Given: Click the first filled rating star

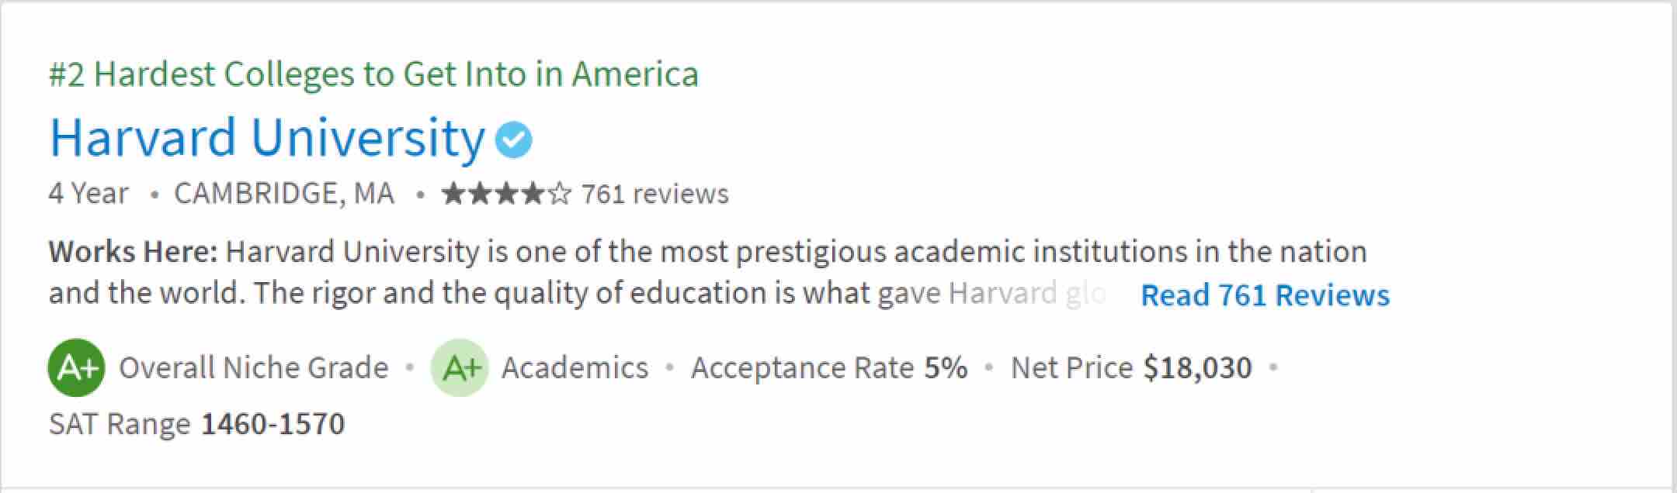Looking at the screenshot, I should click(453, 194).
